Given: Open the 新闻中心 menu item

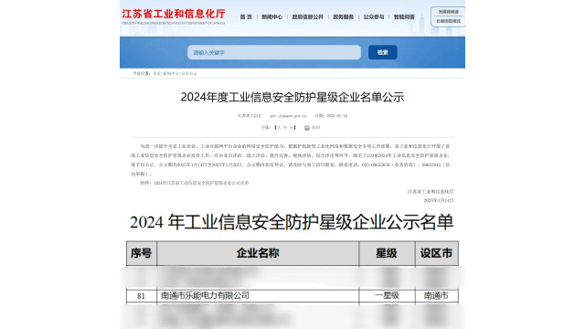Looking at the screenshot, I should 272,16.
